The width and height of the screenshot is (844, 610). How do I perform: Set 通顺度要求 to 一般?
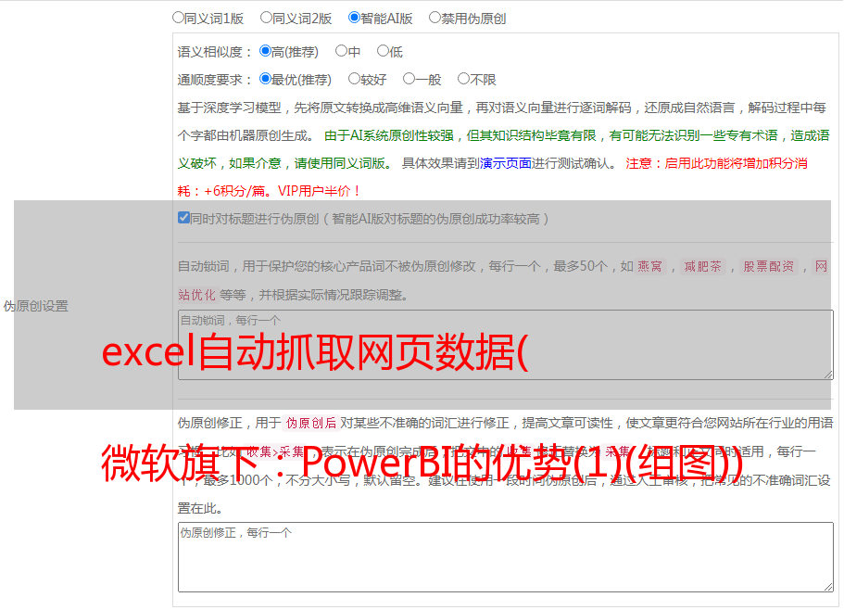(x=409, y=79)
